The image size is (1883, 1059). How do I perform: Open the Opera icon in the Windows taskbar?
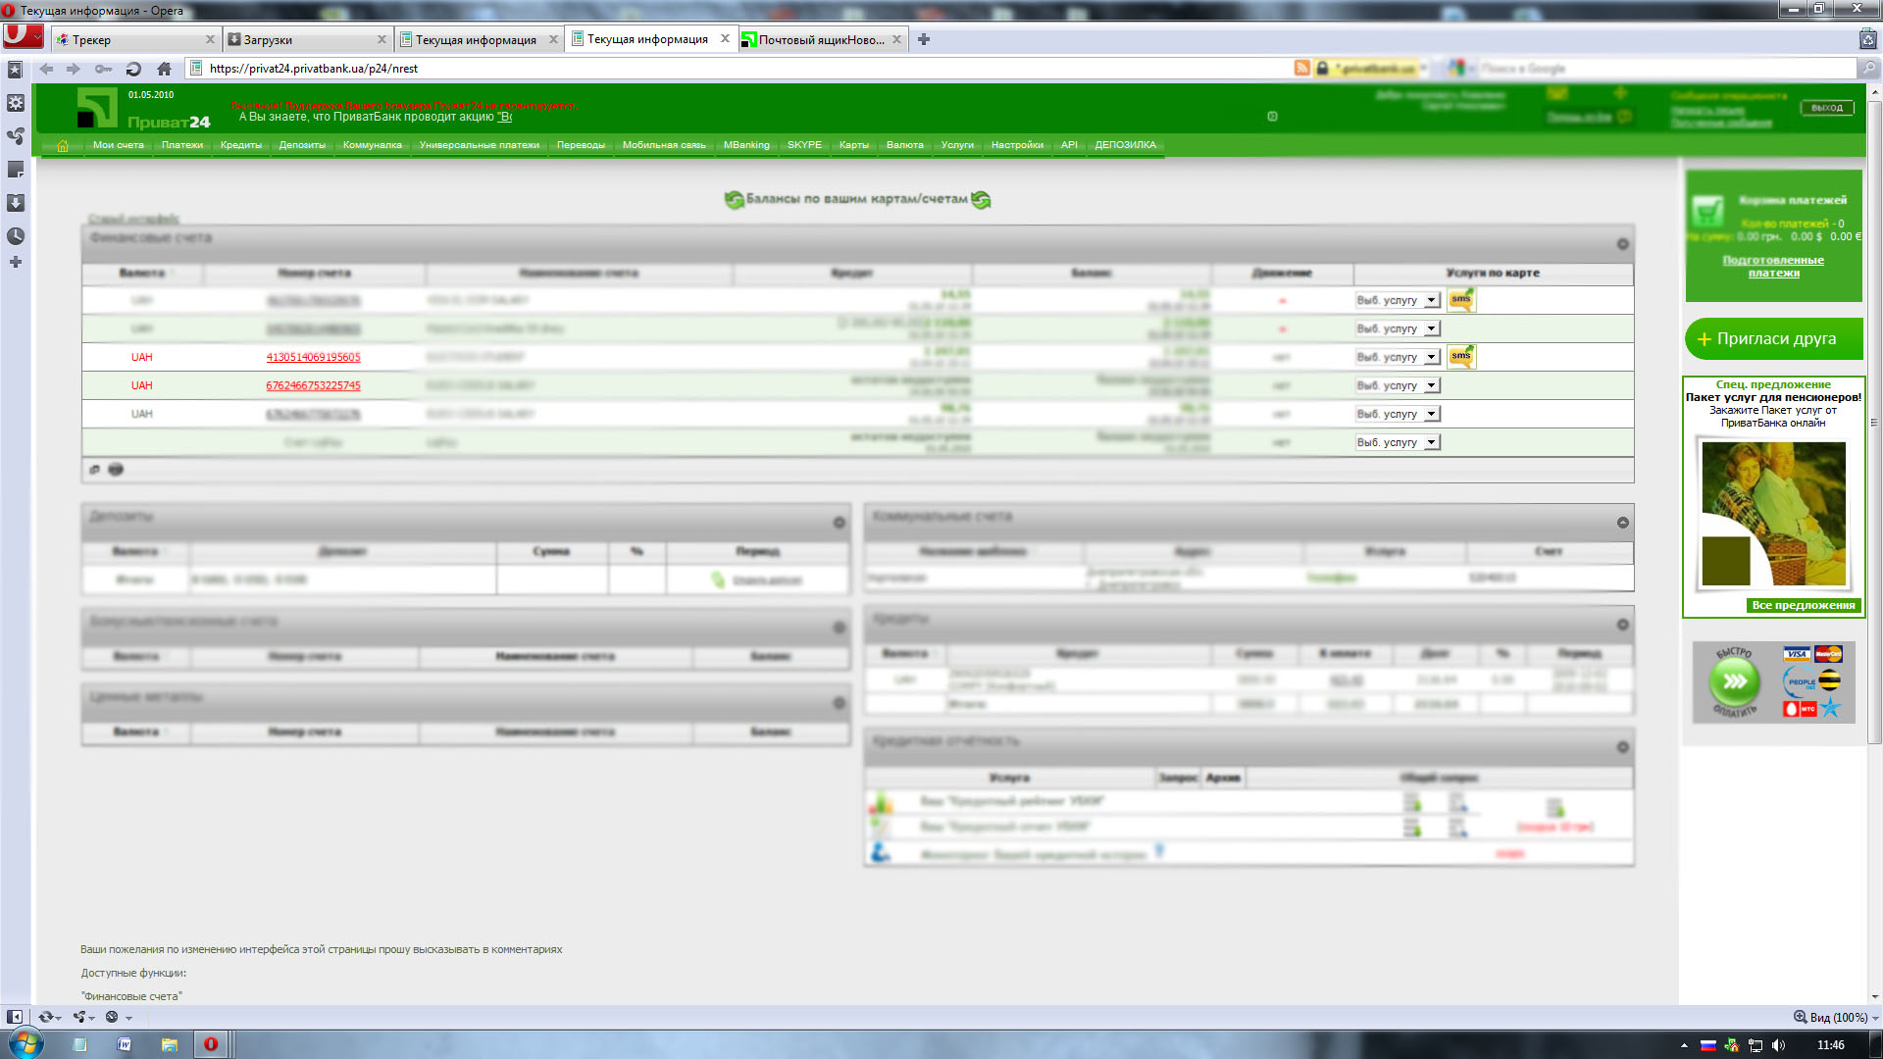(x=211, y=1044)
